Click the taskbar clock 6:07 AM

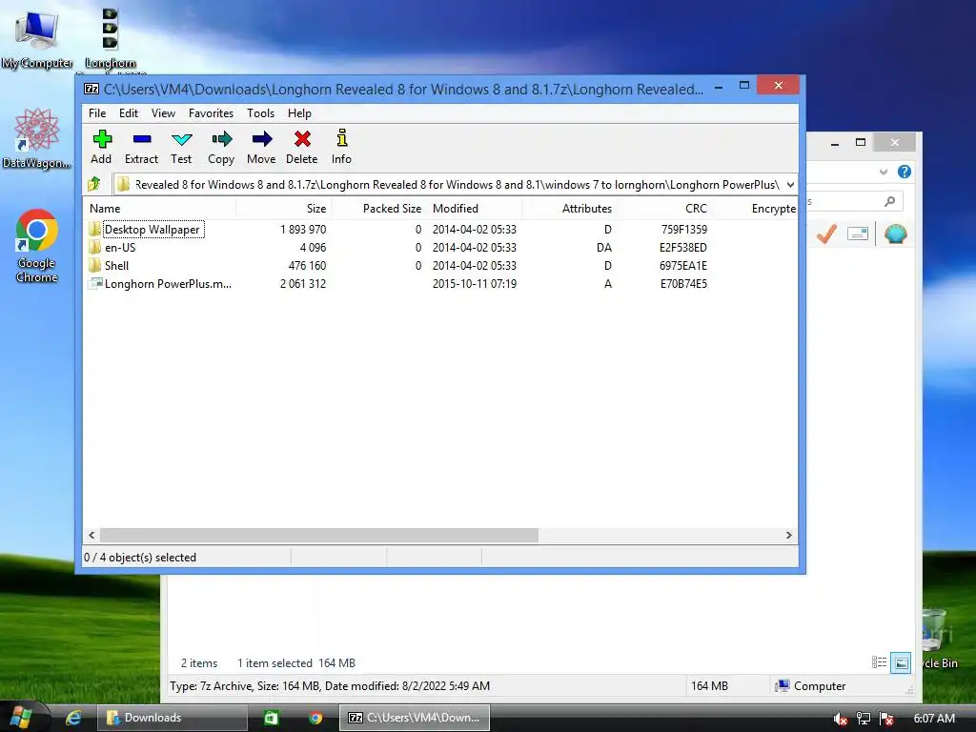[934, 719]
